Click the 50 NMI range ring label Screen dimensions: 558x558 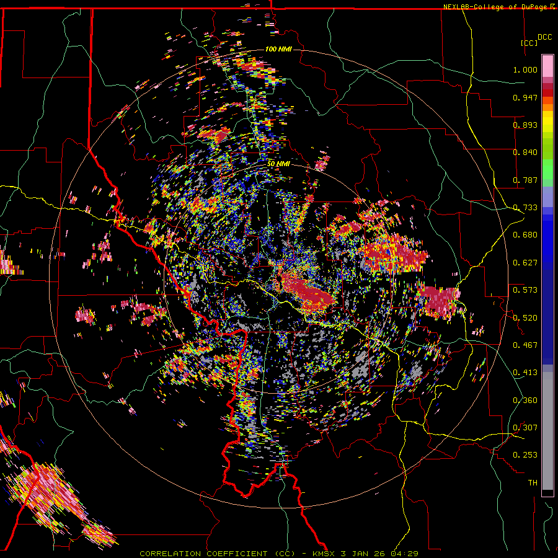click(278, 164)
